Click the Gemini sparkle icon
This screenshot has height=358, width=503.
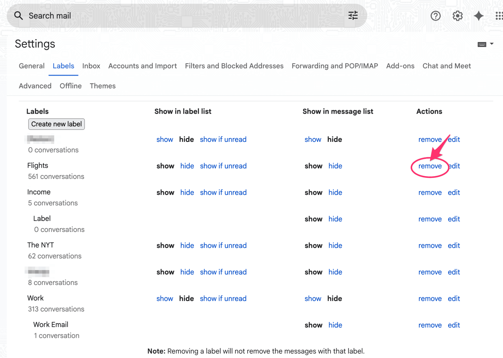click(x=478, y=16)
